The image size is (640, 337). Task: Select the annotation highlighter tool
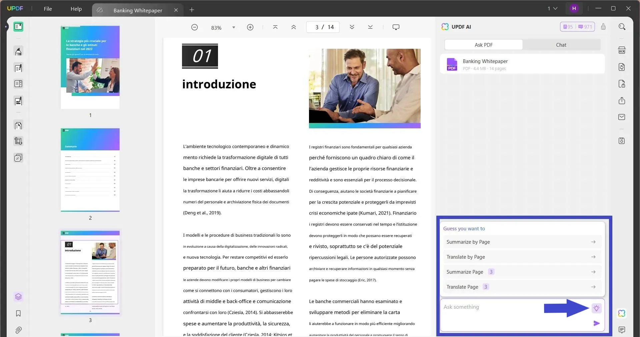[x=18, y=51]
